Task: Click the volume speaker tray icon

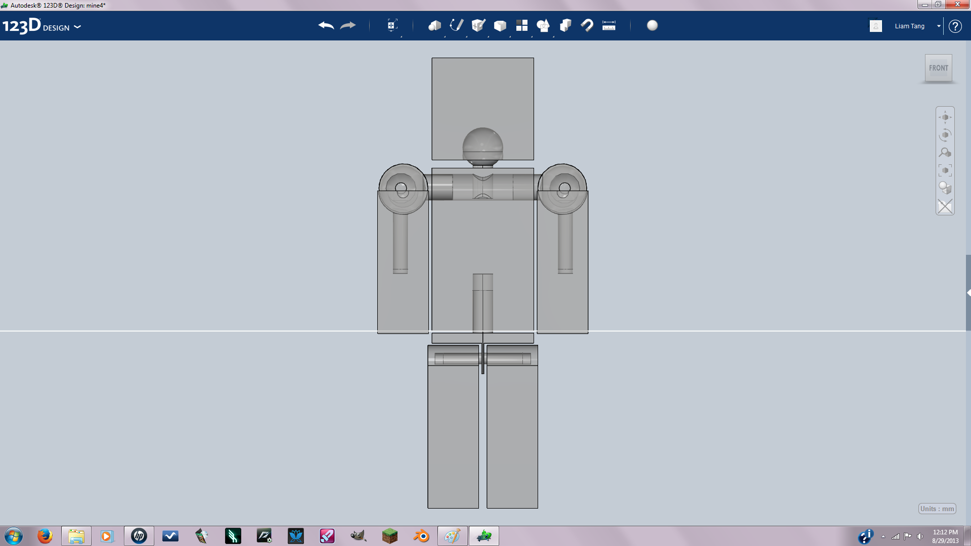Action: click(x=920, y=536)
